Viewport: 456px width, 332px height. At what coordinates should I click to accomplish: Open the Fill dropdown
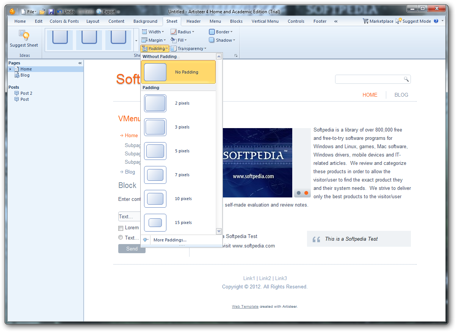(x=179, y=40)
